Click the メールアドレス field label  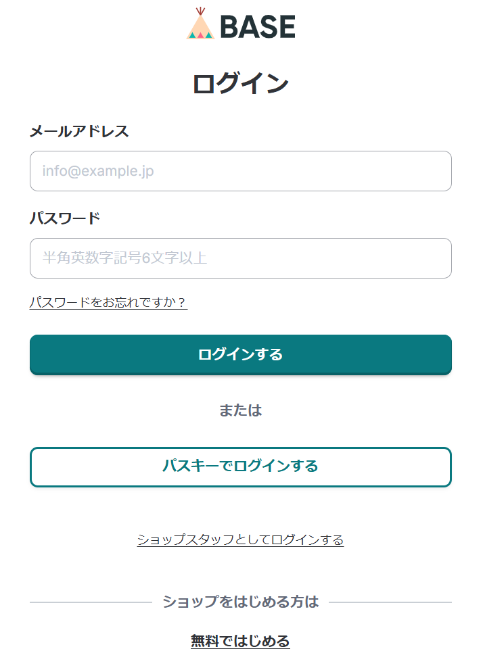79,131
